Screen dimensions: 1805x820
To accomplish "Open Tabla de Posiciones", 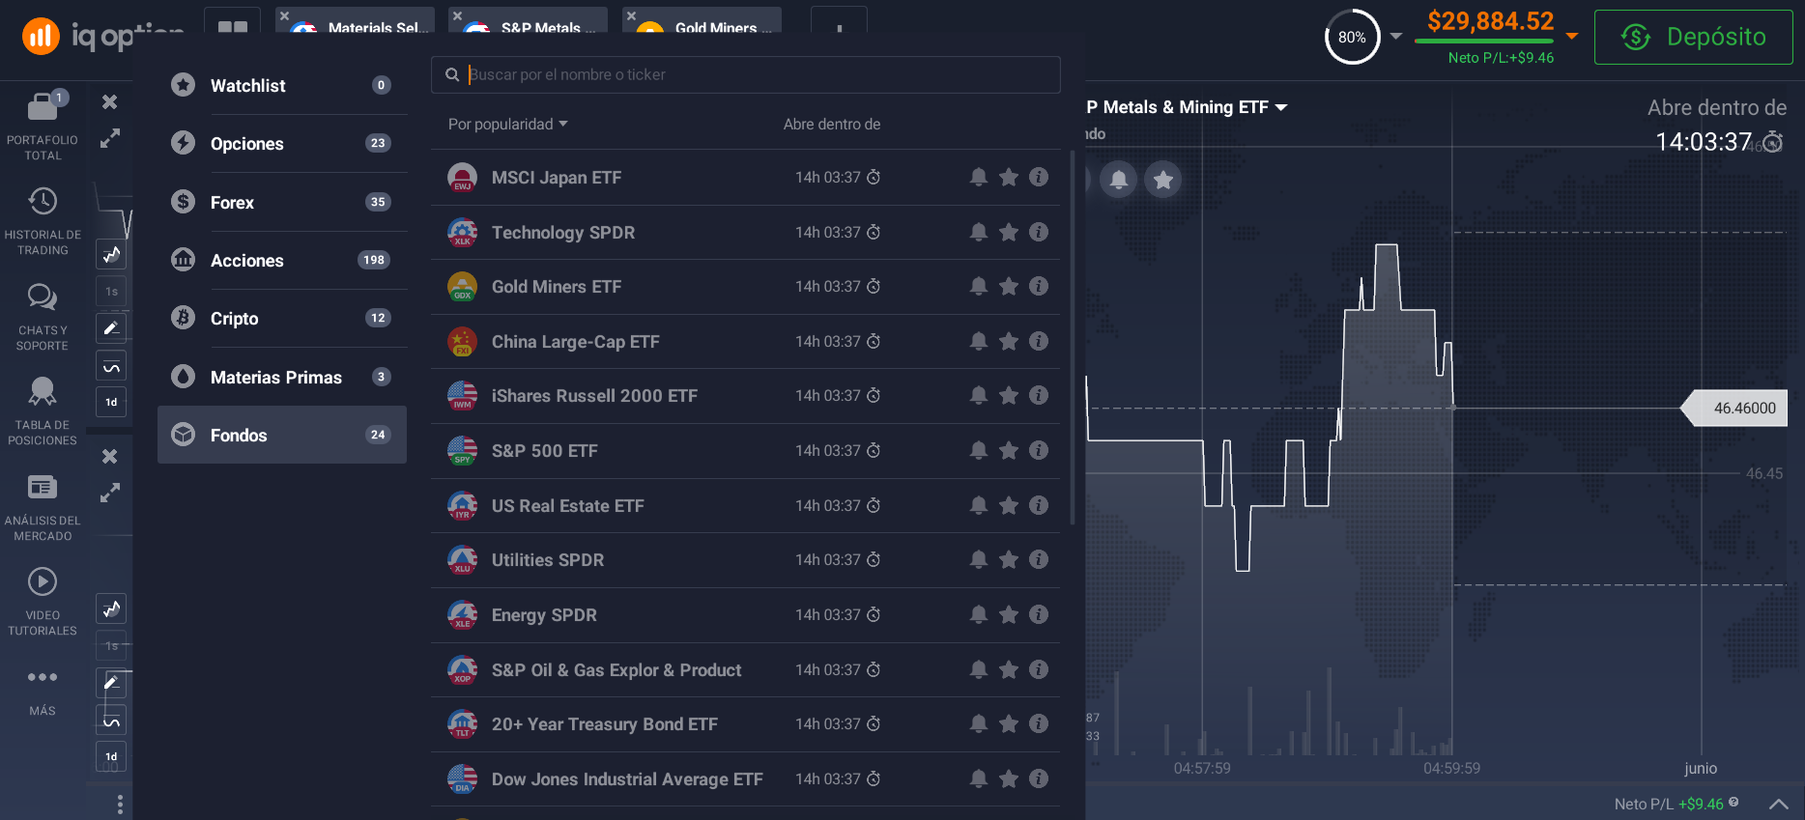I will pyautogui.click(x=43, y=411).
